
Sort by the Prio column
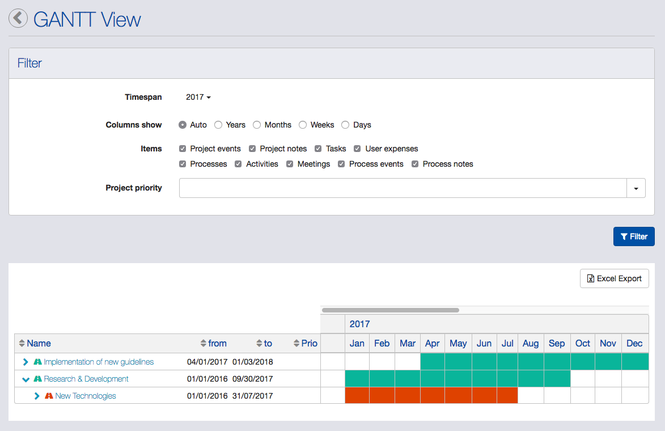pos(306,343)
